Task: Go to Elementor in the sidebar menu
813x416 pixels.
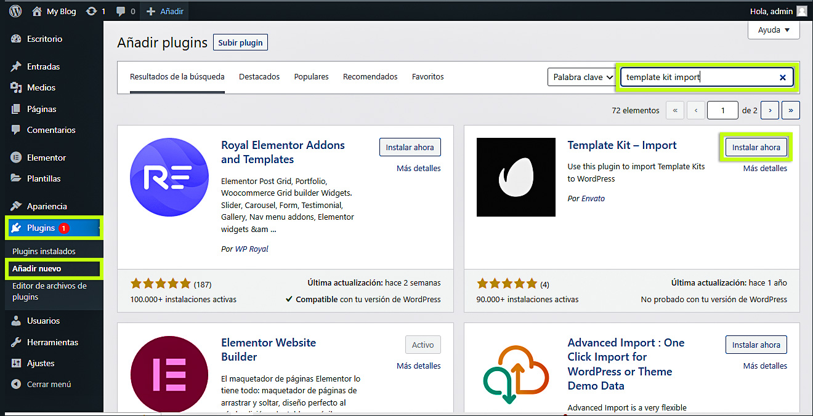Action: point(46,158)
